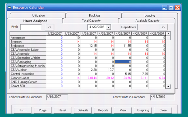Select the 4/26/2007 column header
The image size is (188, 117).
coord(123,33)
